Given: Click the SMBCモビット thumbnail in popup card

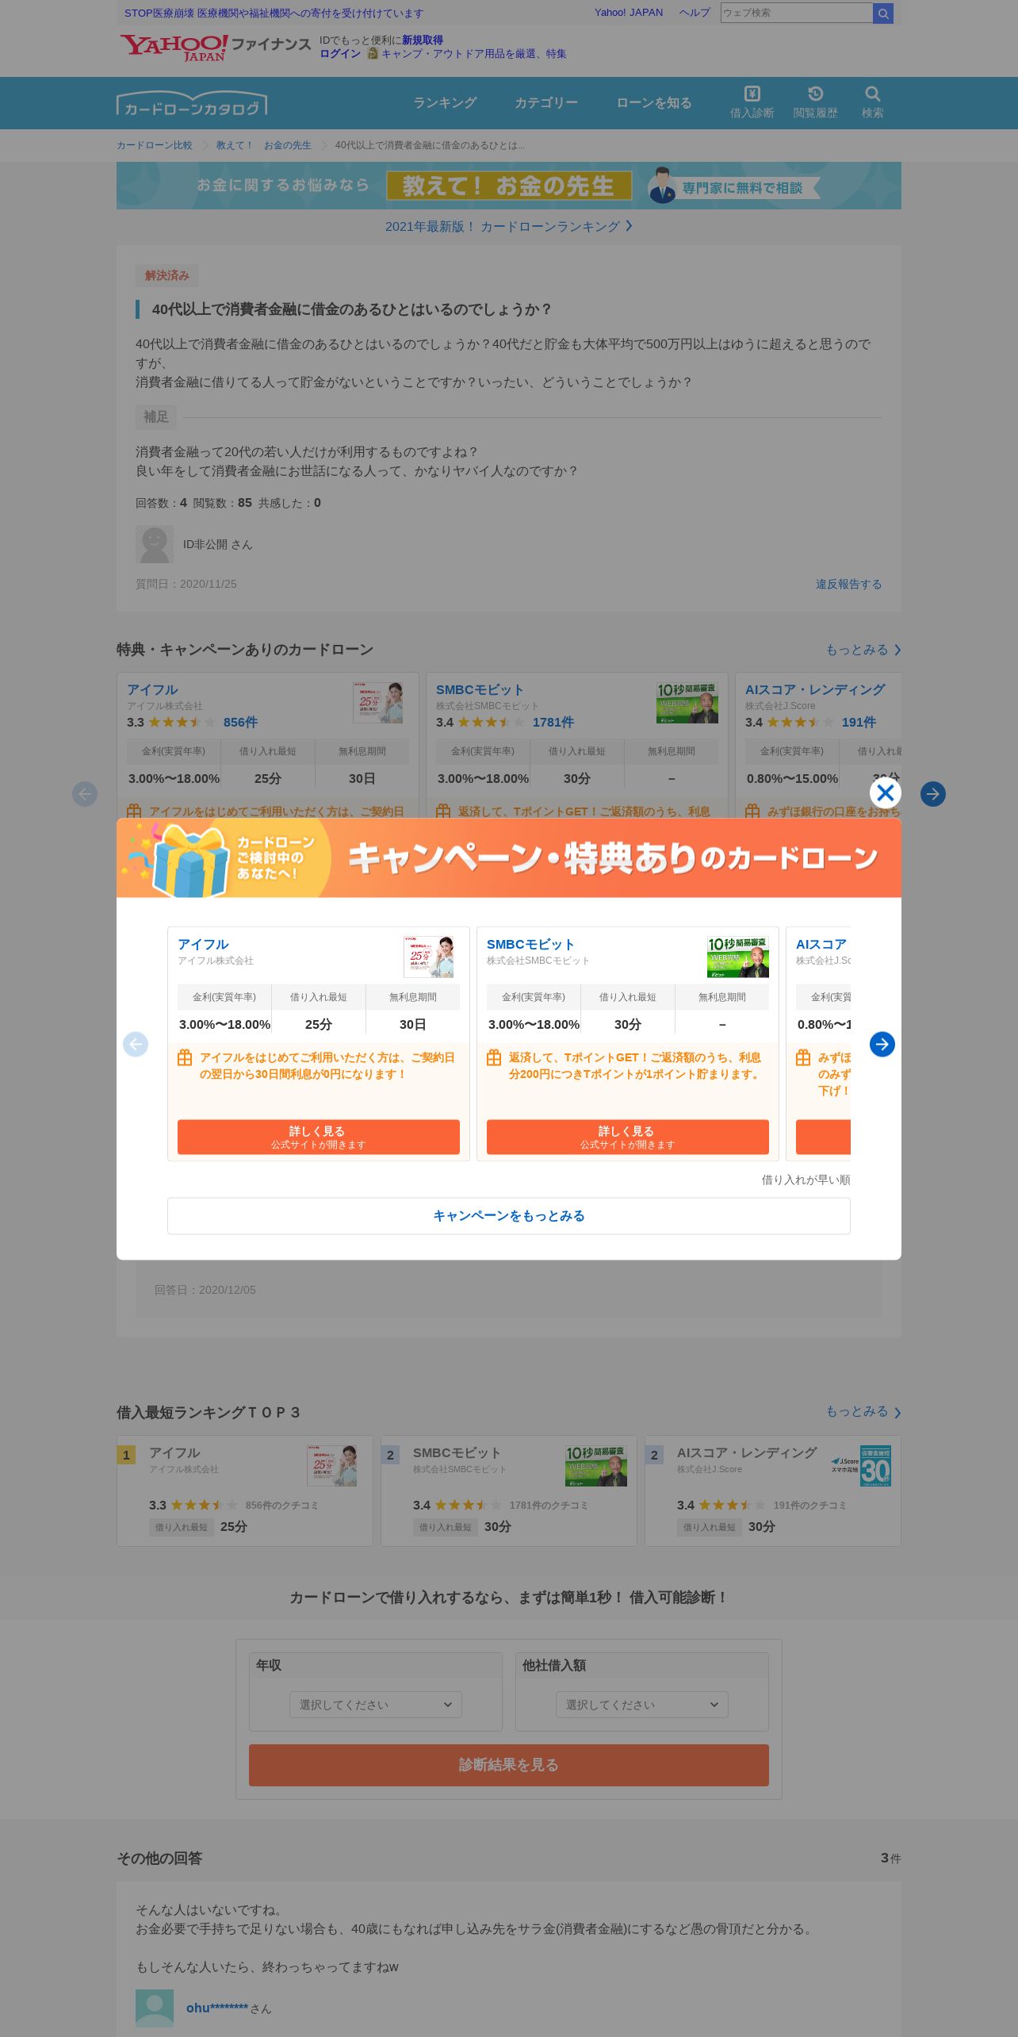Looking at the screenshot, I should [737, 957].
